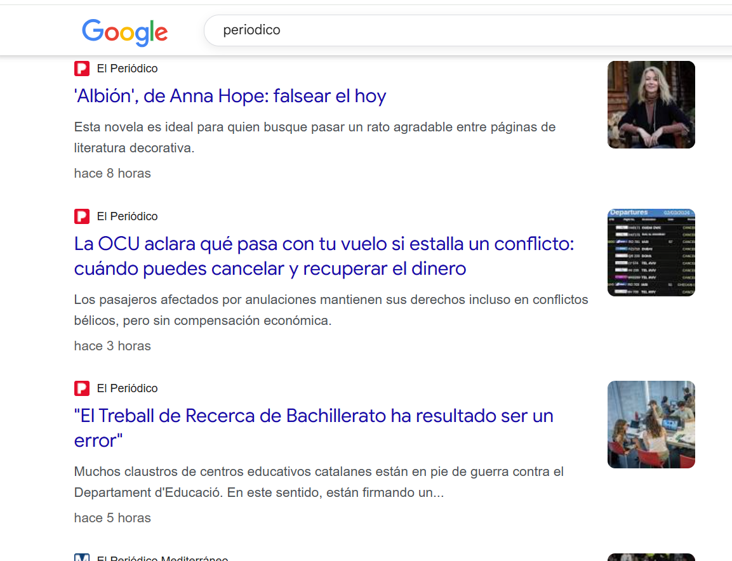
Task: Click snippet 'Los pasajeros afectados por anulaciones'
Action: click(331, 310)
